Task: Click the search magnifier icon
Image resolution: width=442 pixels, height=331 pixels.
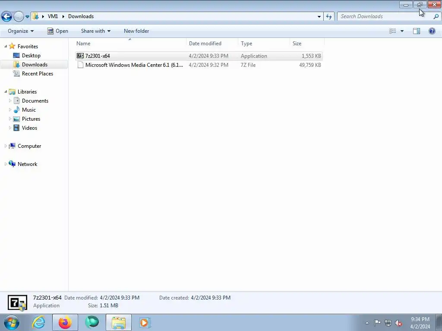Action: click(x=436, y=17)
